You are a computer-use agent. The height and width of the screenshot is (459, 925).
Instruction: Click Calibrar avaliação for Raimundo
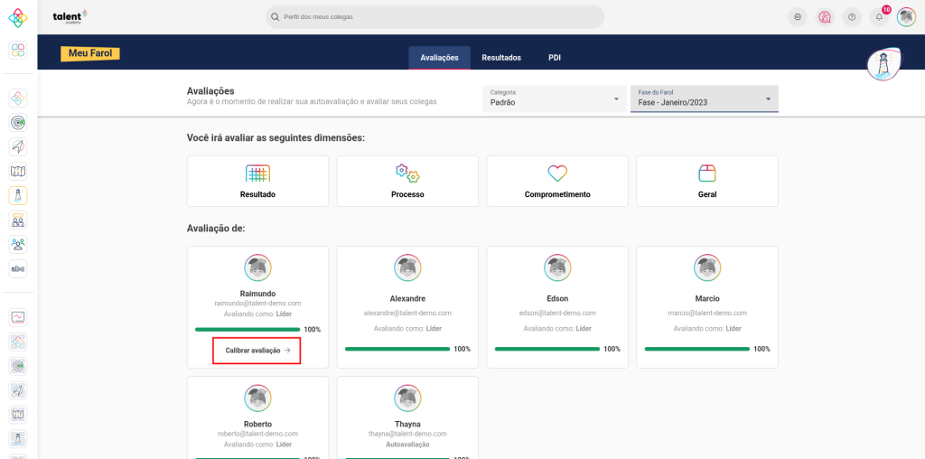coord(257,351)
